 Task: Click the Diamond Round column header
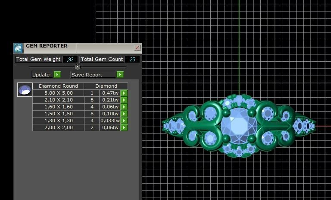click(58, 86)
